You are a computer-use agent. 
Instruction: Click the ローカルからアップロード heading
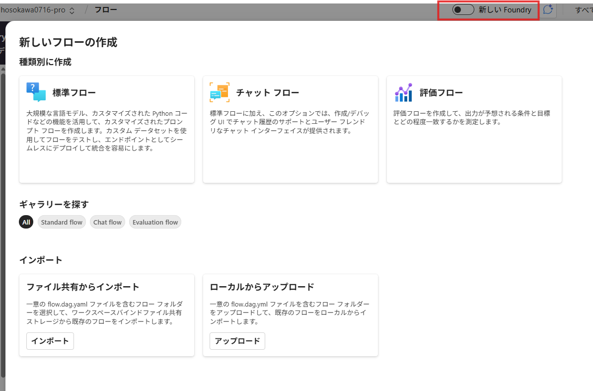pyautogui.click(x=262, y=287)
